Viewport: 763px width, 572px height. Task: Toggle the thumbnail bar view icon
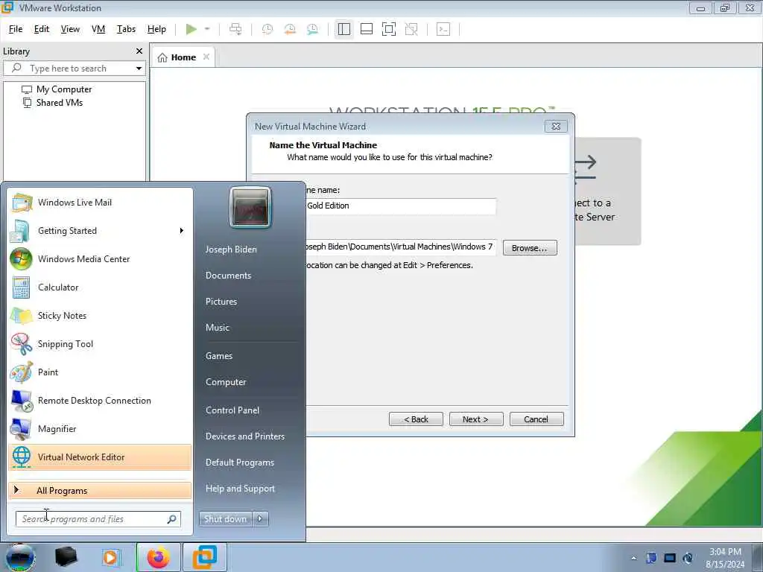[x=367, y=29]
